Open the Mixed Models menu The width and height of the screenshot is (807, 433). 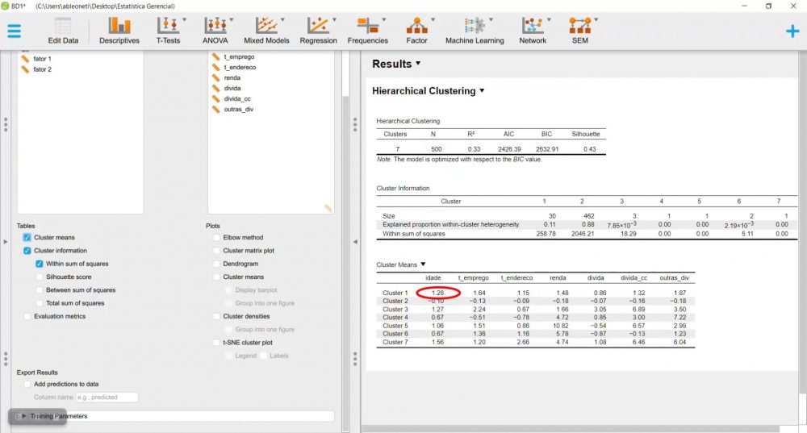click(266, 31)
